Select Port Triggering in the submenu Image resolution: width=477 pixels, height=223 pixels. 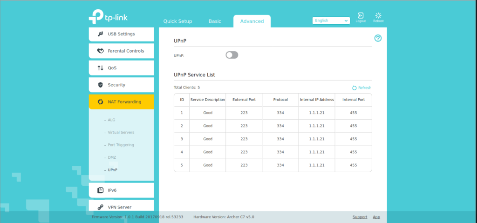(121, 145)
